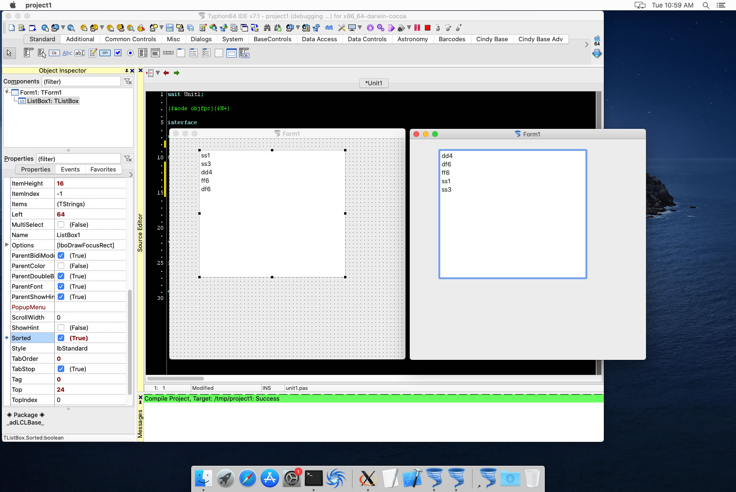
Task: Stop debugging with the red stop icon
Action: pyautogui.click(x=428, y=28)
